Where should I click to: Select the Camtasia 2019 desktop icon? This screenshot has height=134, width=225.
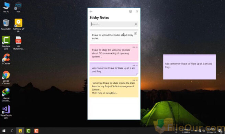[6, 43]
